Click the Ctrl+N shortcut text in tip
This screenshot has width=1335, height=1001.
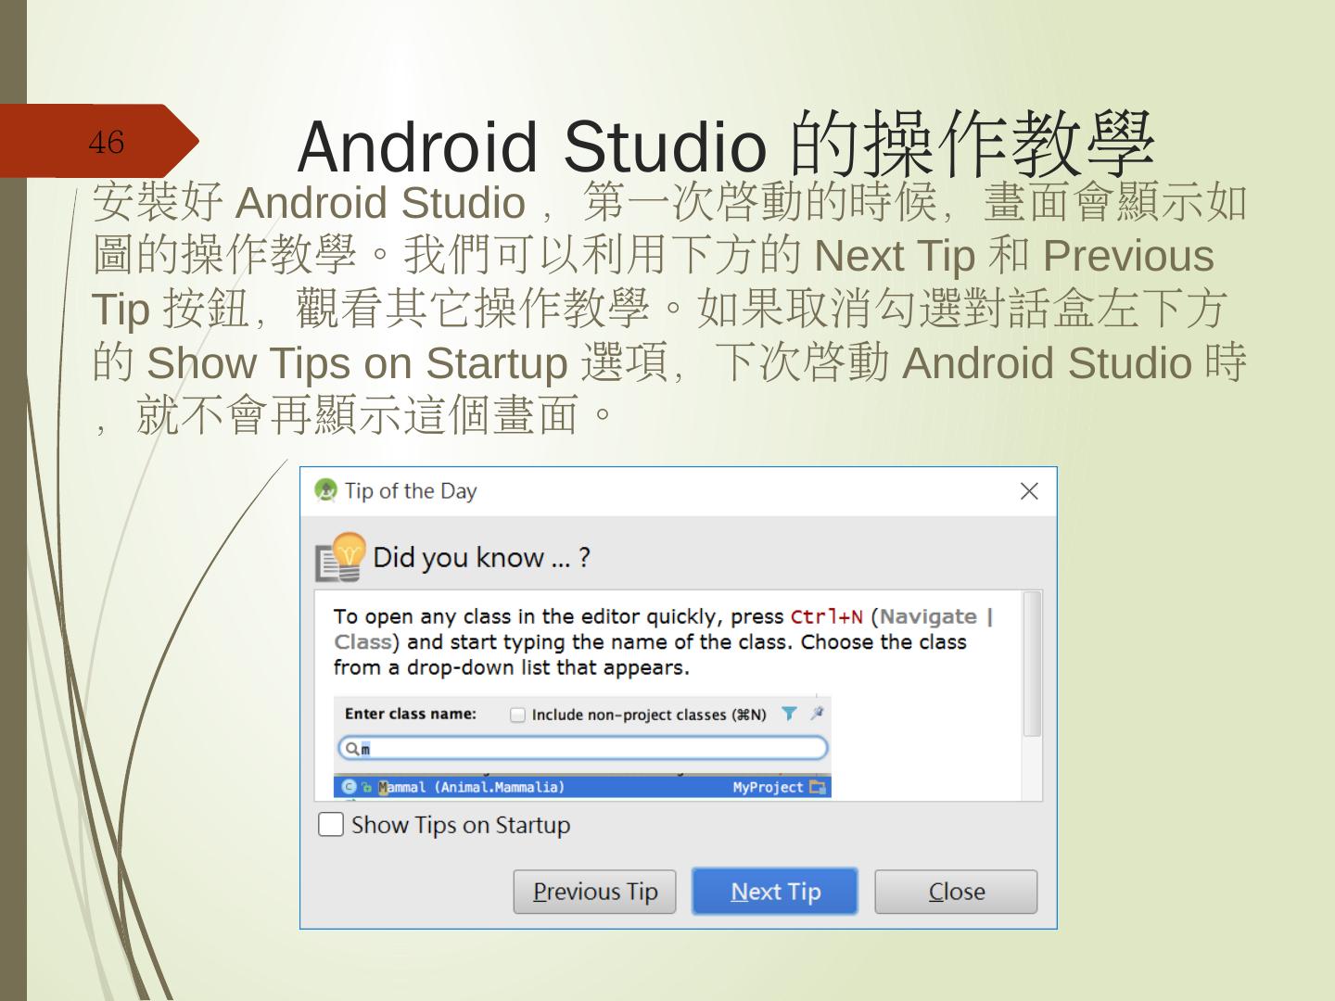(x=827, y=617)
